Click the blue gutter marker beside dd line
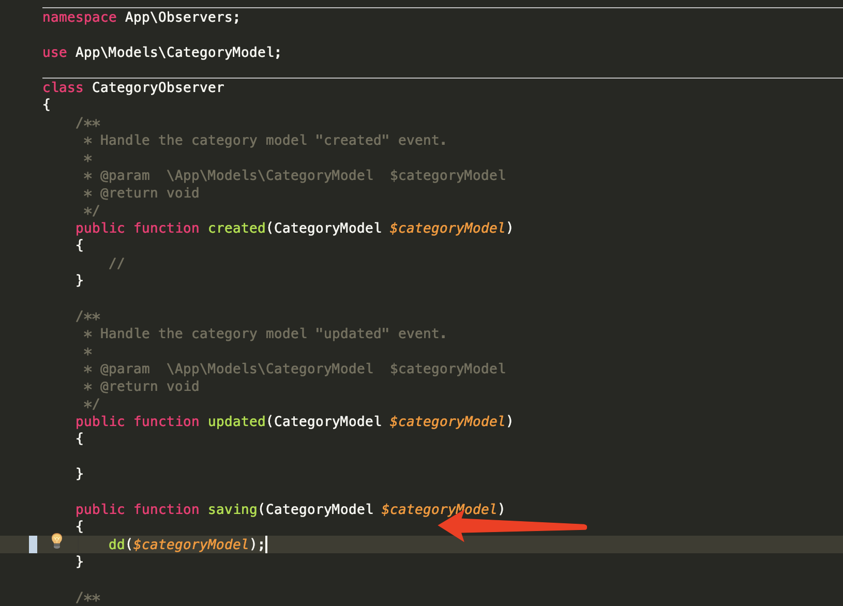The height and width of the screenshot is (606, 843). [x=33, y=544]
